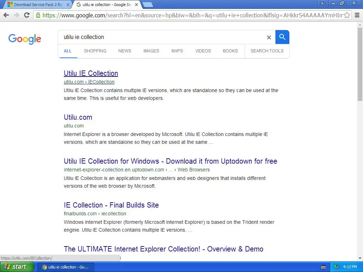Select the ALL results tab

68,51
